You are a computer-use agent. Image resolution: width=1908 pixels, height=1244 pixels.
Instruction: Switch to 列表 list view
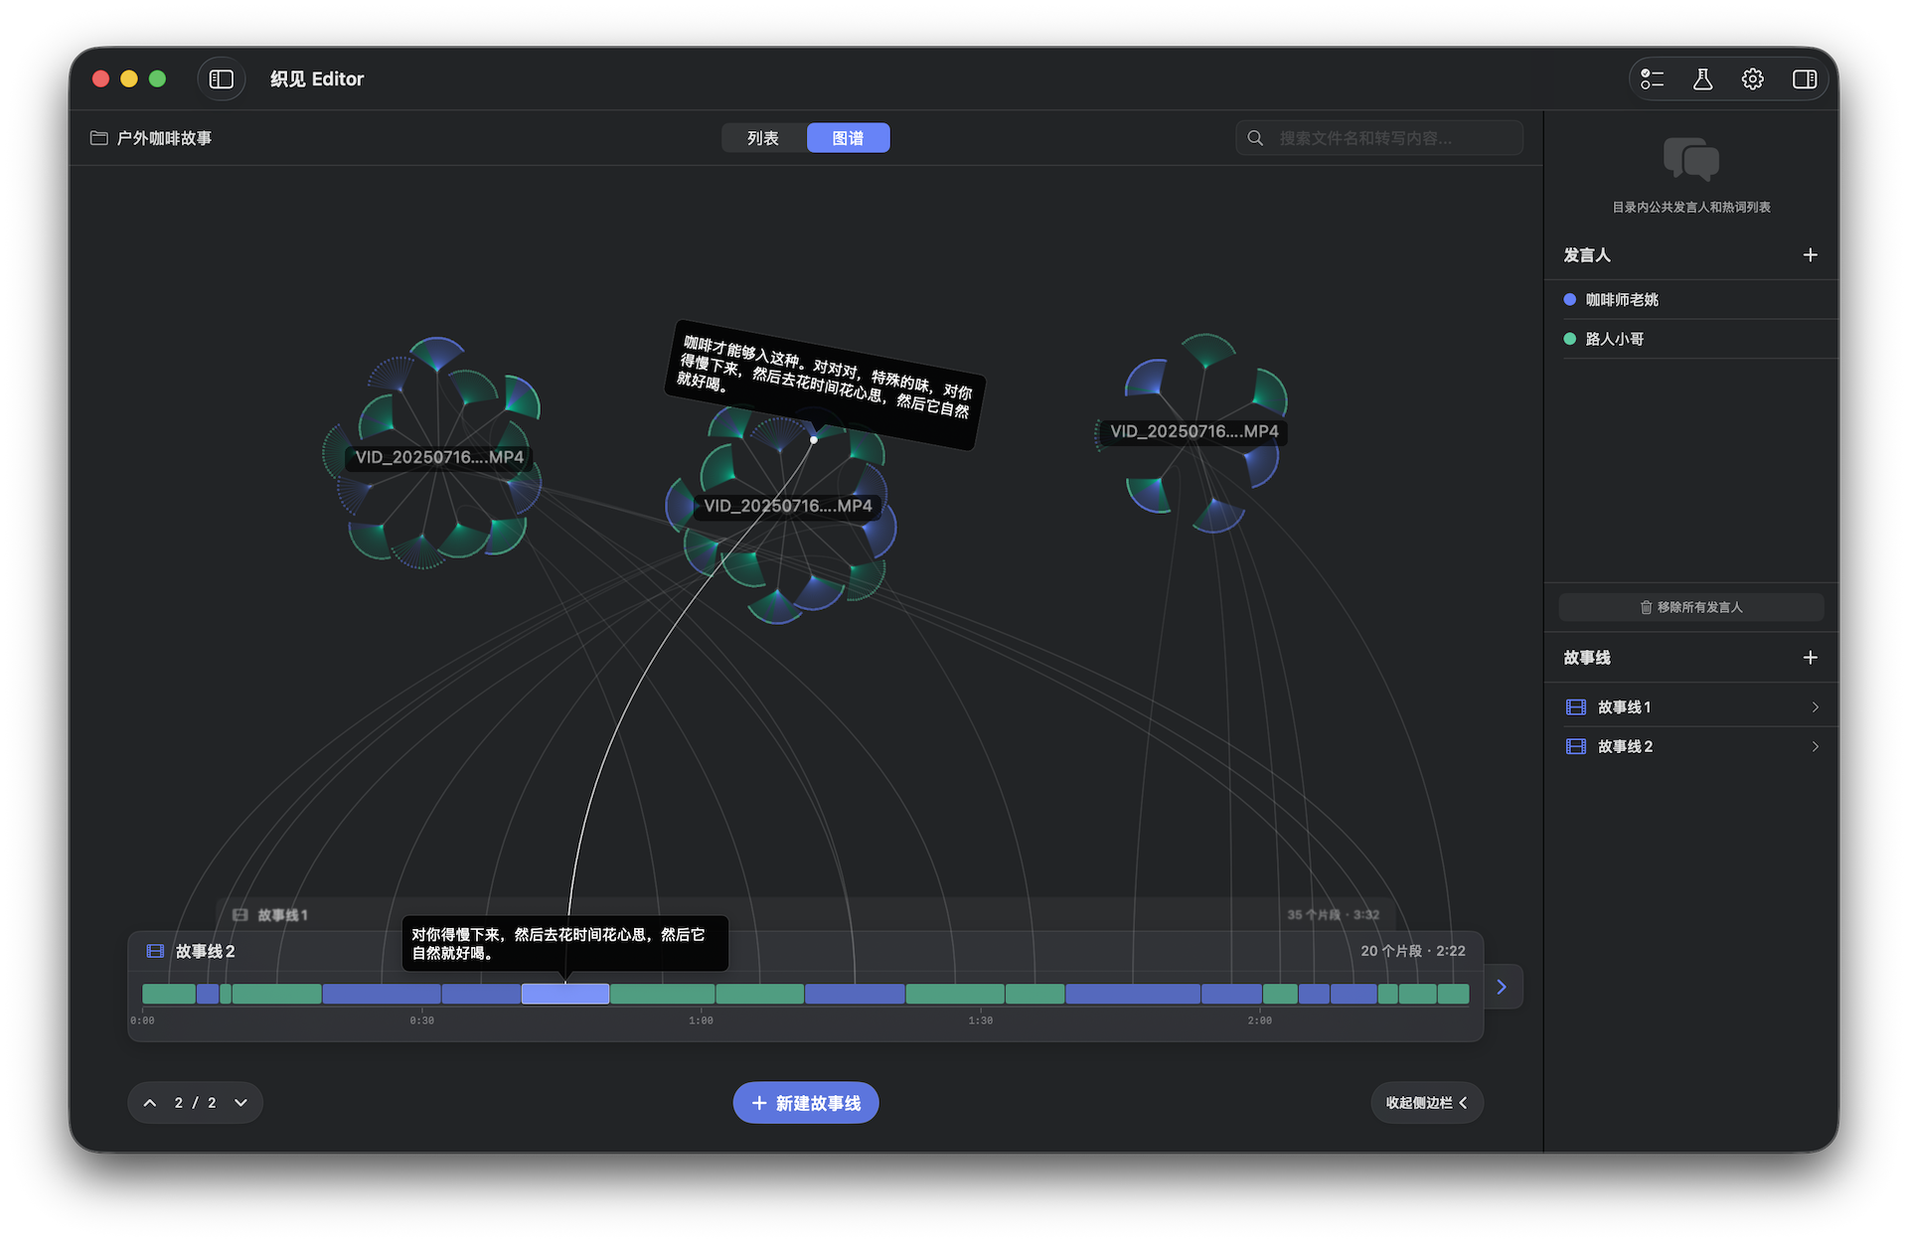tap(763, 138)
